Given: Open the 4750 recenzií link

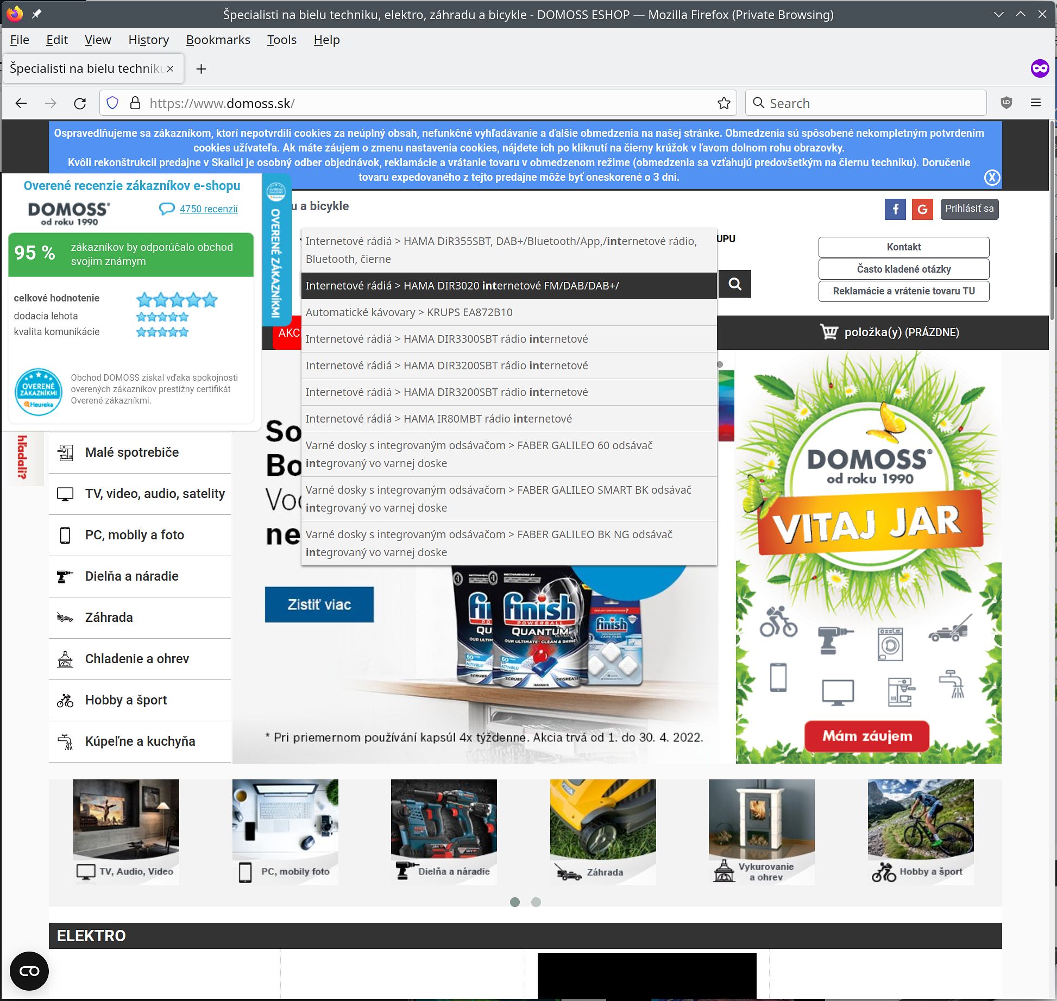Looking at the screenshot, I should 209,209.
